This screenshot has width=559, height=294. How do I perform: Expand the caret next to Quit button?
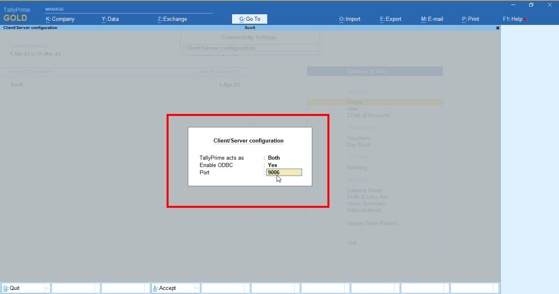47,288
